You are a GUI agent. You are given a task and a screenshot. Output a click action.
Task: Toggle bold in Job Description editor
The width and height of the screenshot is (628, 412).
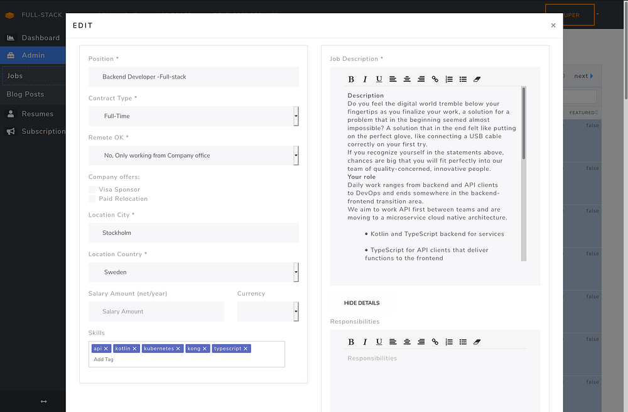[351, 79]
